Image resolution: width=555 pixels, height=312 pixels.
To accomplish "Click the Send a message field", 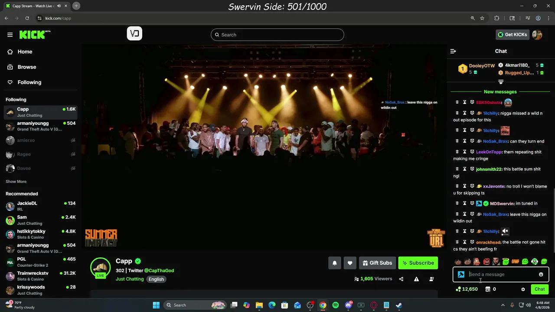I will tap(502, 274).
